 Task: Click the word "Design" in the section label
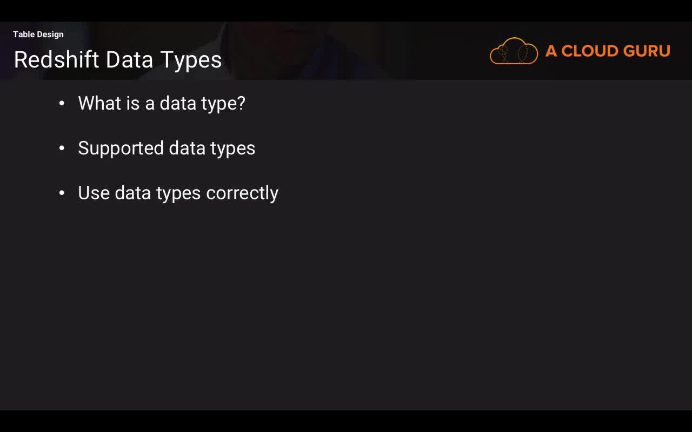point(50,35)
